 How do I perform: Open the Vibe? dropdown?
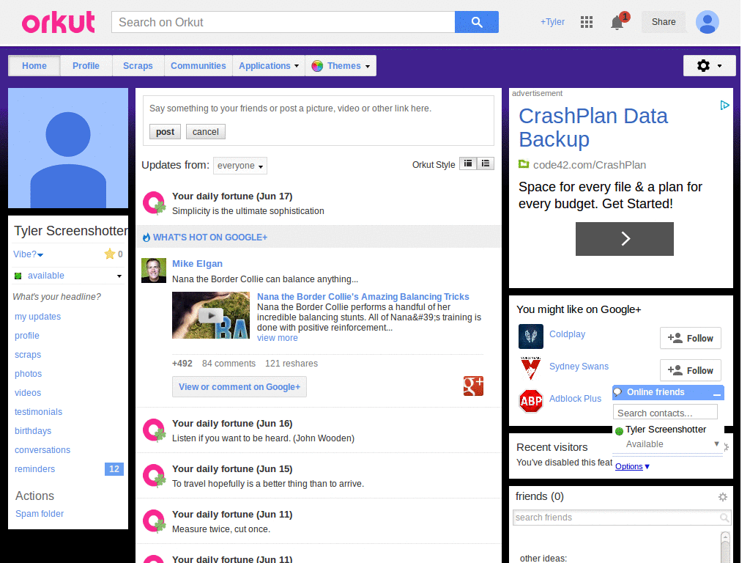tap(29, 254)
